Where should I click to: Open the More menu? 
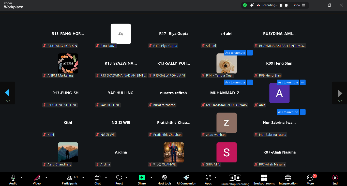click(310, 179)
